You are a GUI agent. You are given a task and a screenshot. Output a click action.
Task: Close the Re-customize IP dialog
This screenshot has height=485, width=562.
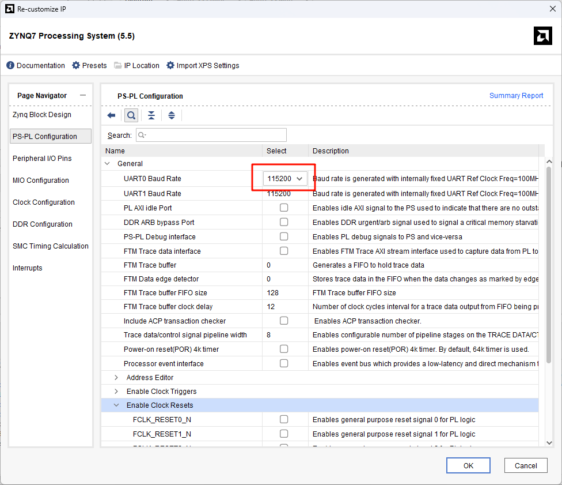553,9
